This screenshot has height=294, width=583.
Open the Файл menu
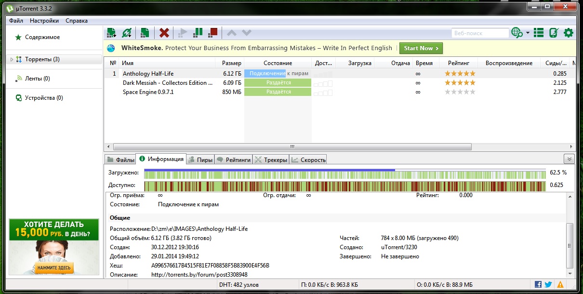coord(16,21)
